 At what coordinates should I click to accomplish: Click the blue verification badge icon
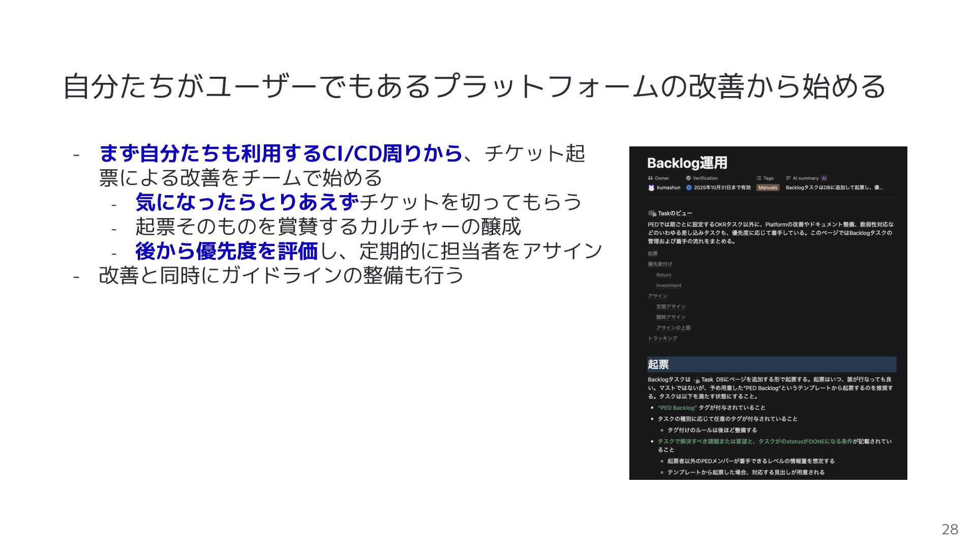click(689, 188)
